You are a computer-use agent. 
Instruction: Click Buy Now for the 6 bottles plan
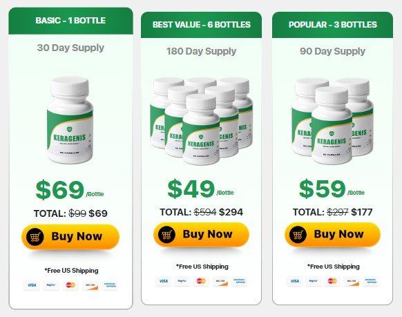tap(201, 235)
